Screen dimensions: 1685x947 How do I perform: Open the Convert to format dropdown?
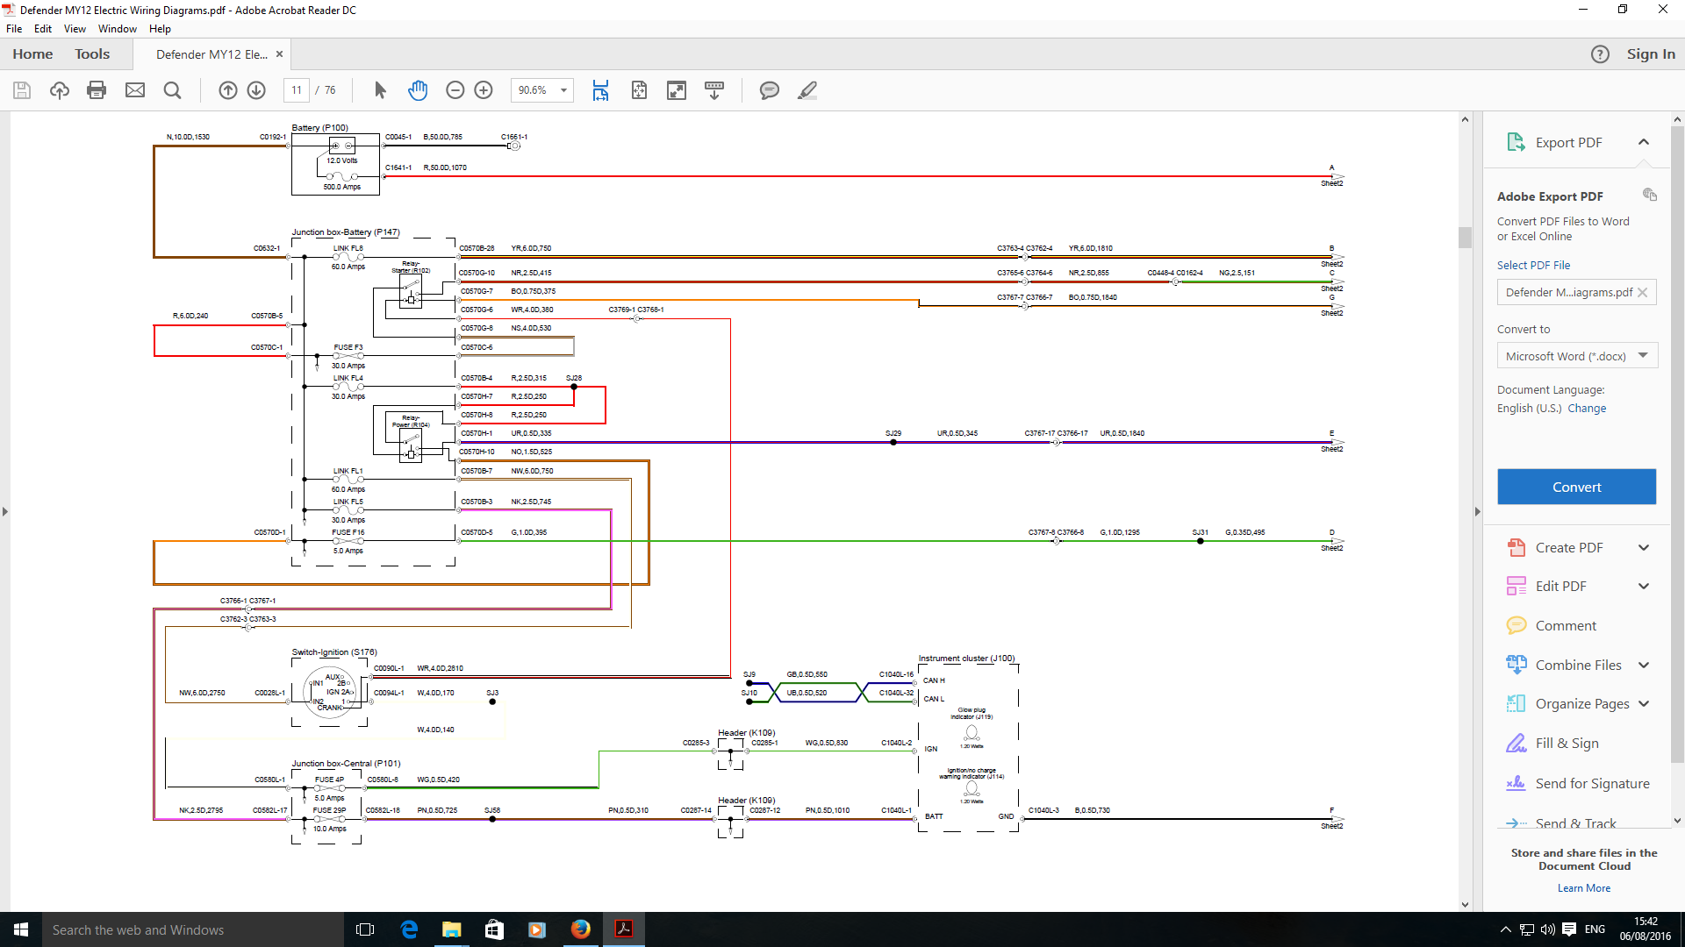(x=1577, y=356)
